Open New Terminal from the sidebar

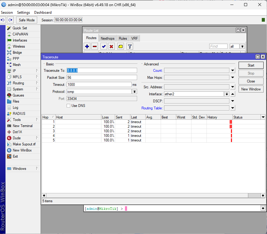pos(22,126)
